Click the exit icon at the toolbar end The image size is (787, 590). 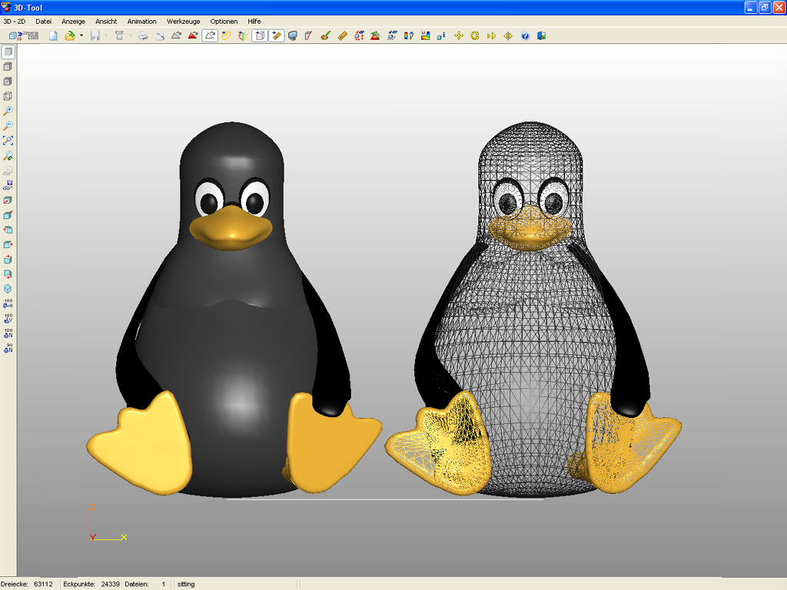[x=540, y=35]
